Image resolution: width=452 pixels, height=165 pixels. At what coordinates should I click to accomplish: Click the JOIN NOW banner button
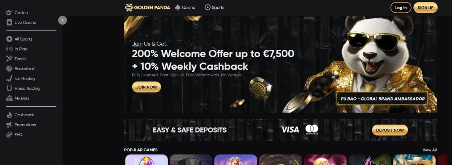coord(146,87)
